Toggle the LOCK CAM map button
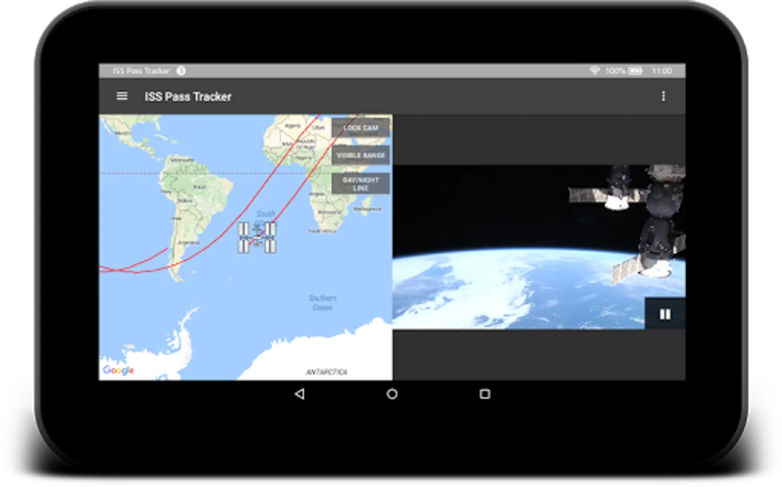This screenshot has height=487, width=782. tap(360, 128)
